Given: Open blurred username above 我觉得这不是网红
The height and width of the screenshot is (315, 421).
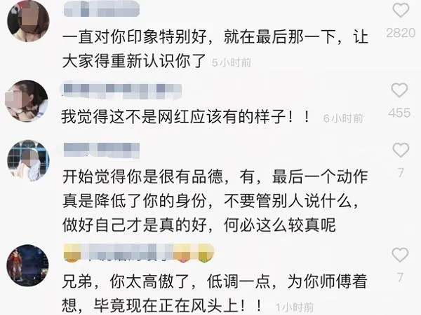Looking at the screenshot, I should pos(122,91).
